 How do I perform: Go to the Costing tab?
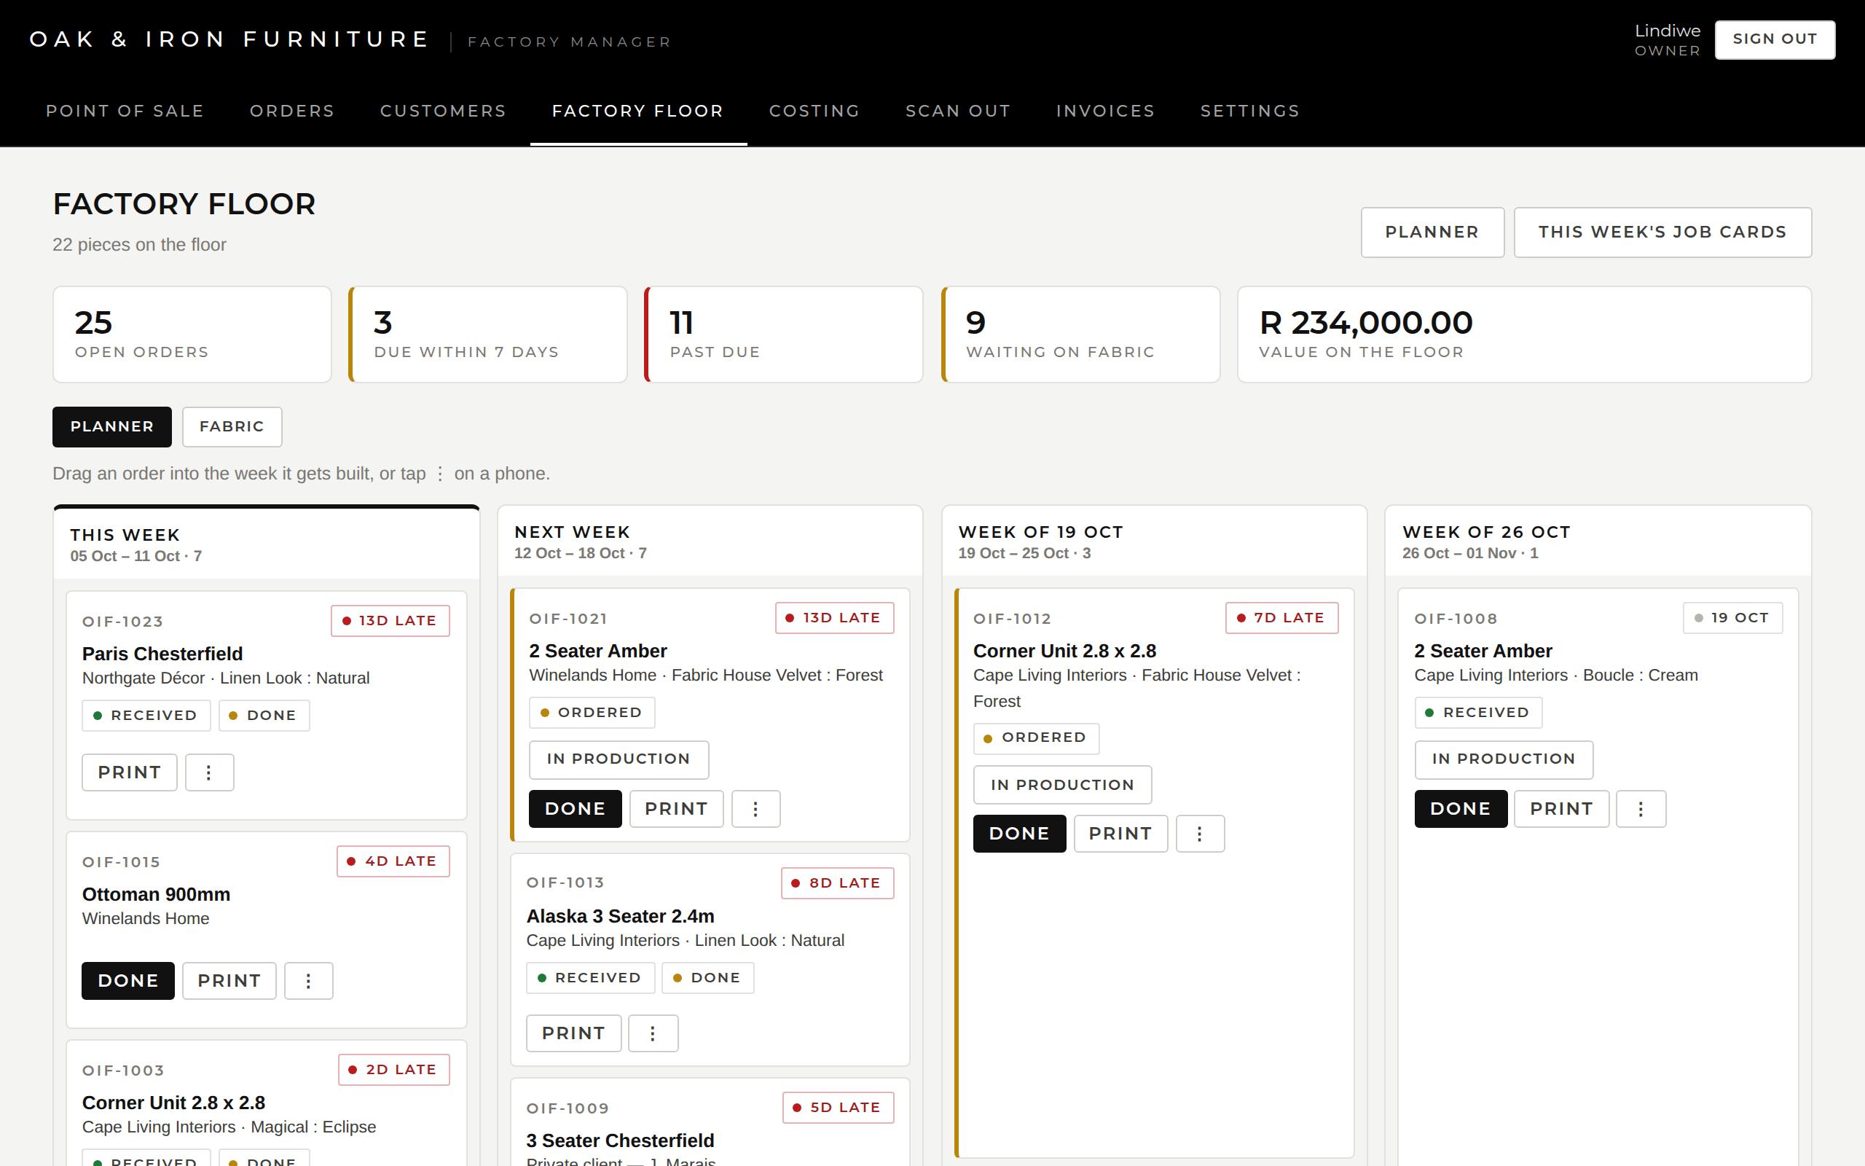pos(814,111)
